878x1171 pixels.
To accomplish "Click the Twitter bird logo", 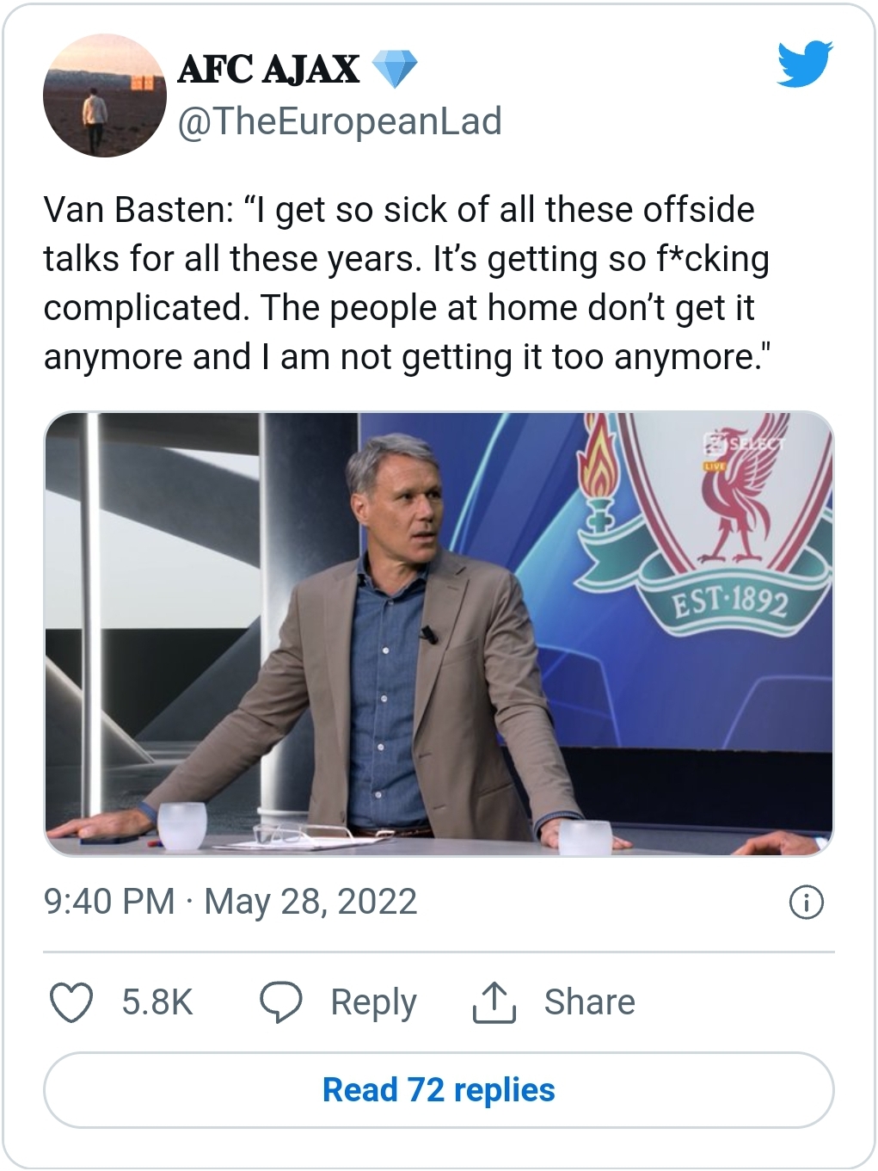I will (x=804, y=64).
